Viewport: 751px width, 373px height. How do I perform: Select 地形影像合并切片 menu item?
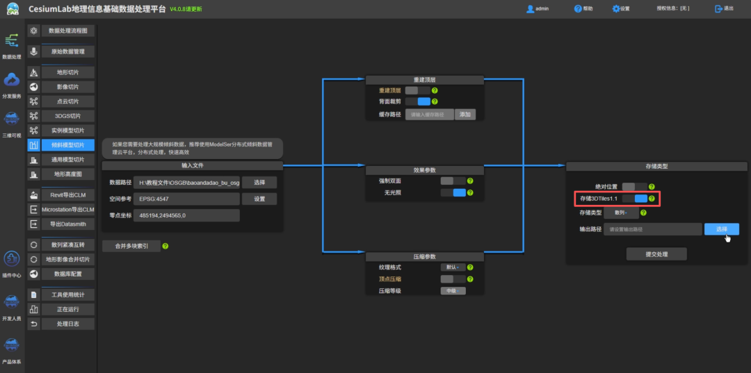[x=68, y=259]
